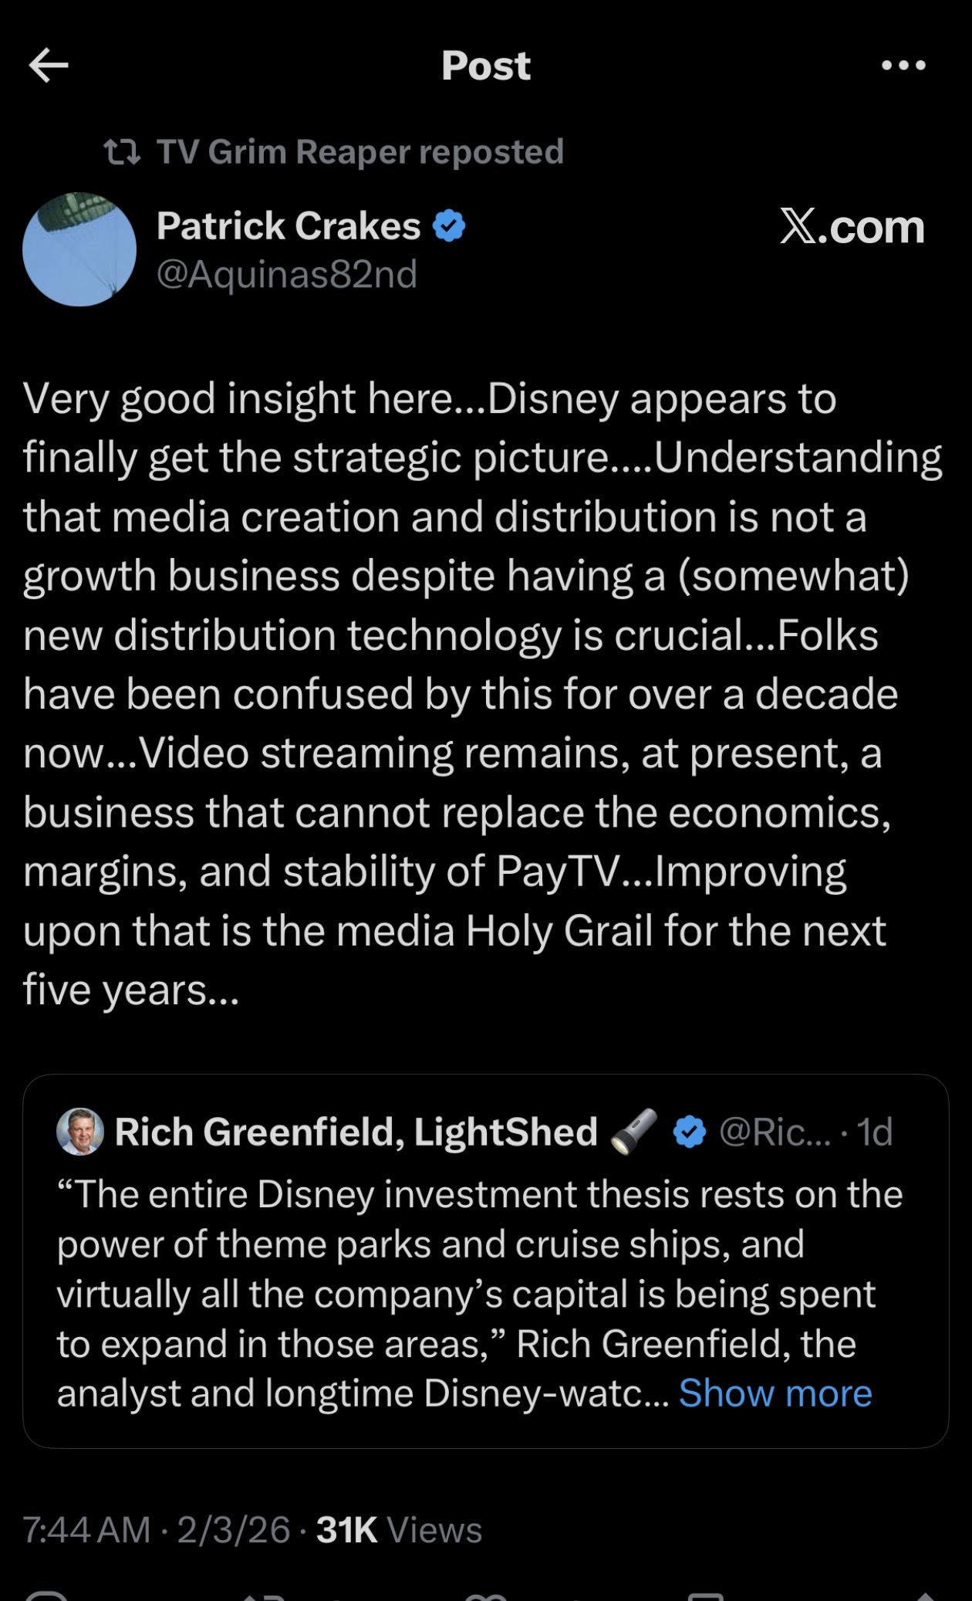Tap the repost icon above the post

122,152
